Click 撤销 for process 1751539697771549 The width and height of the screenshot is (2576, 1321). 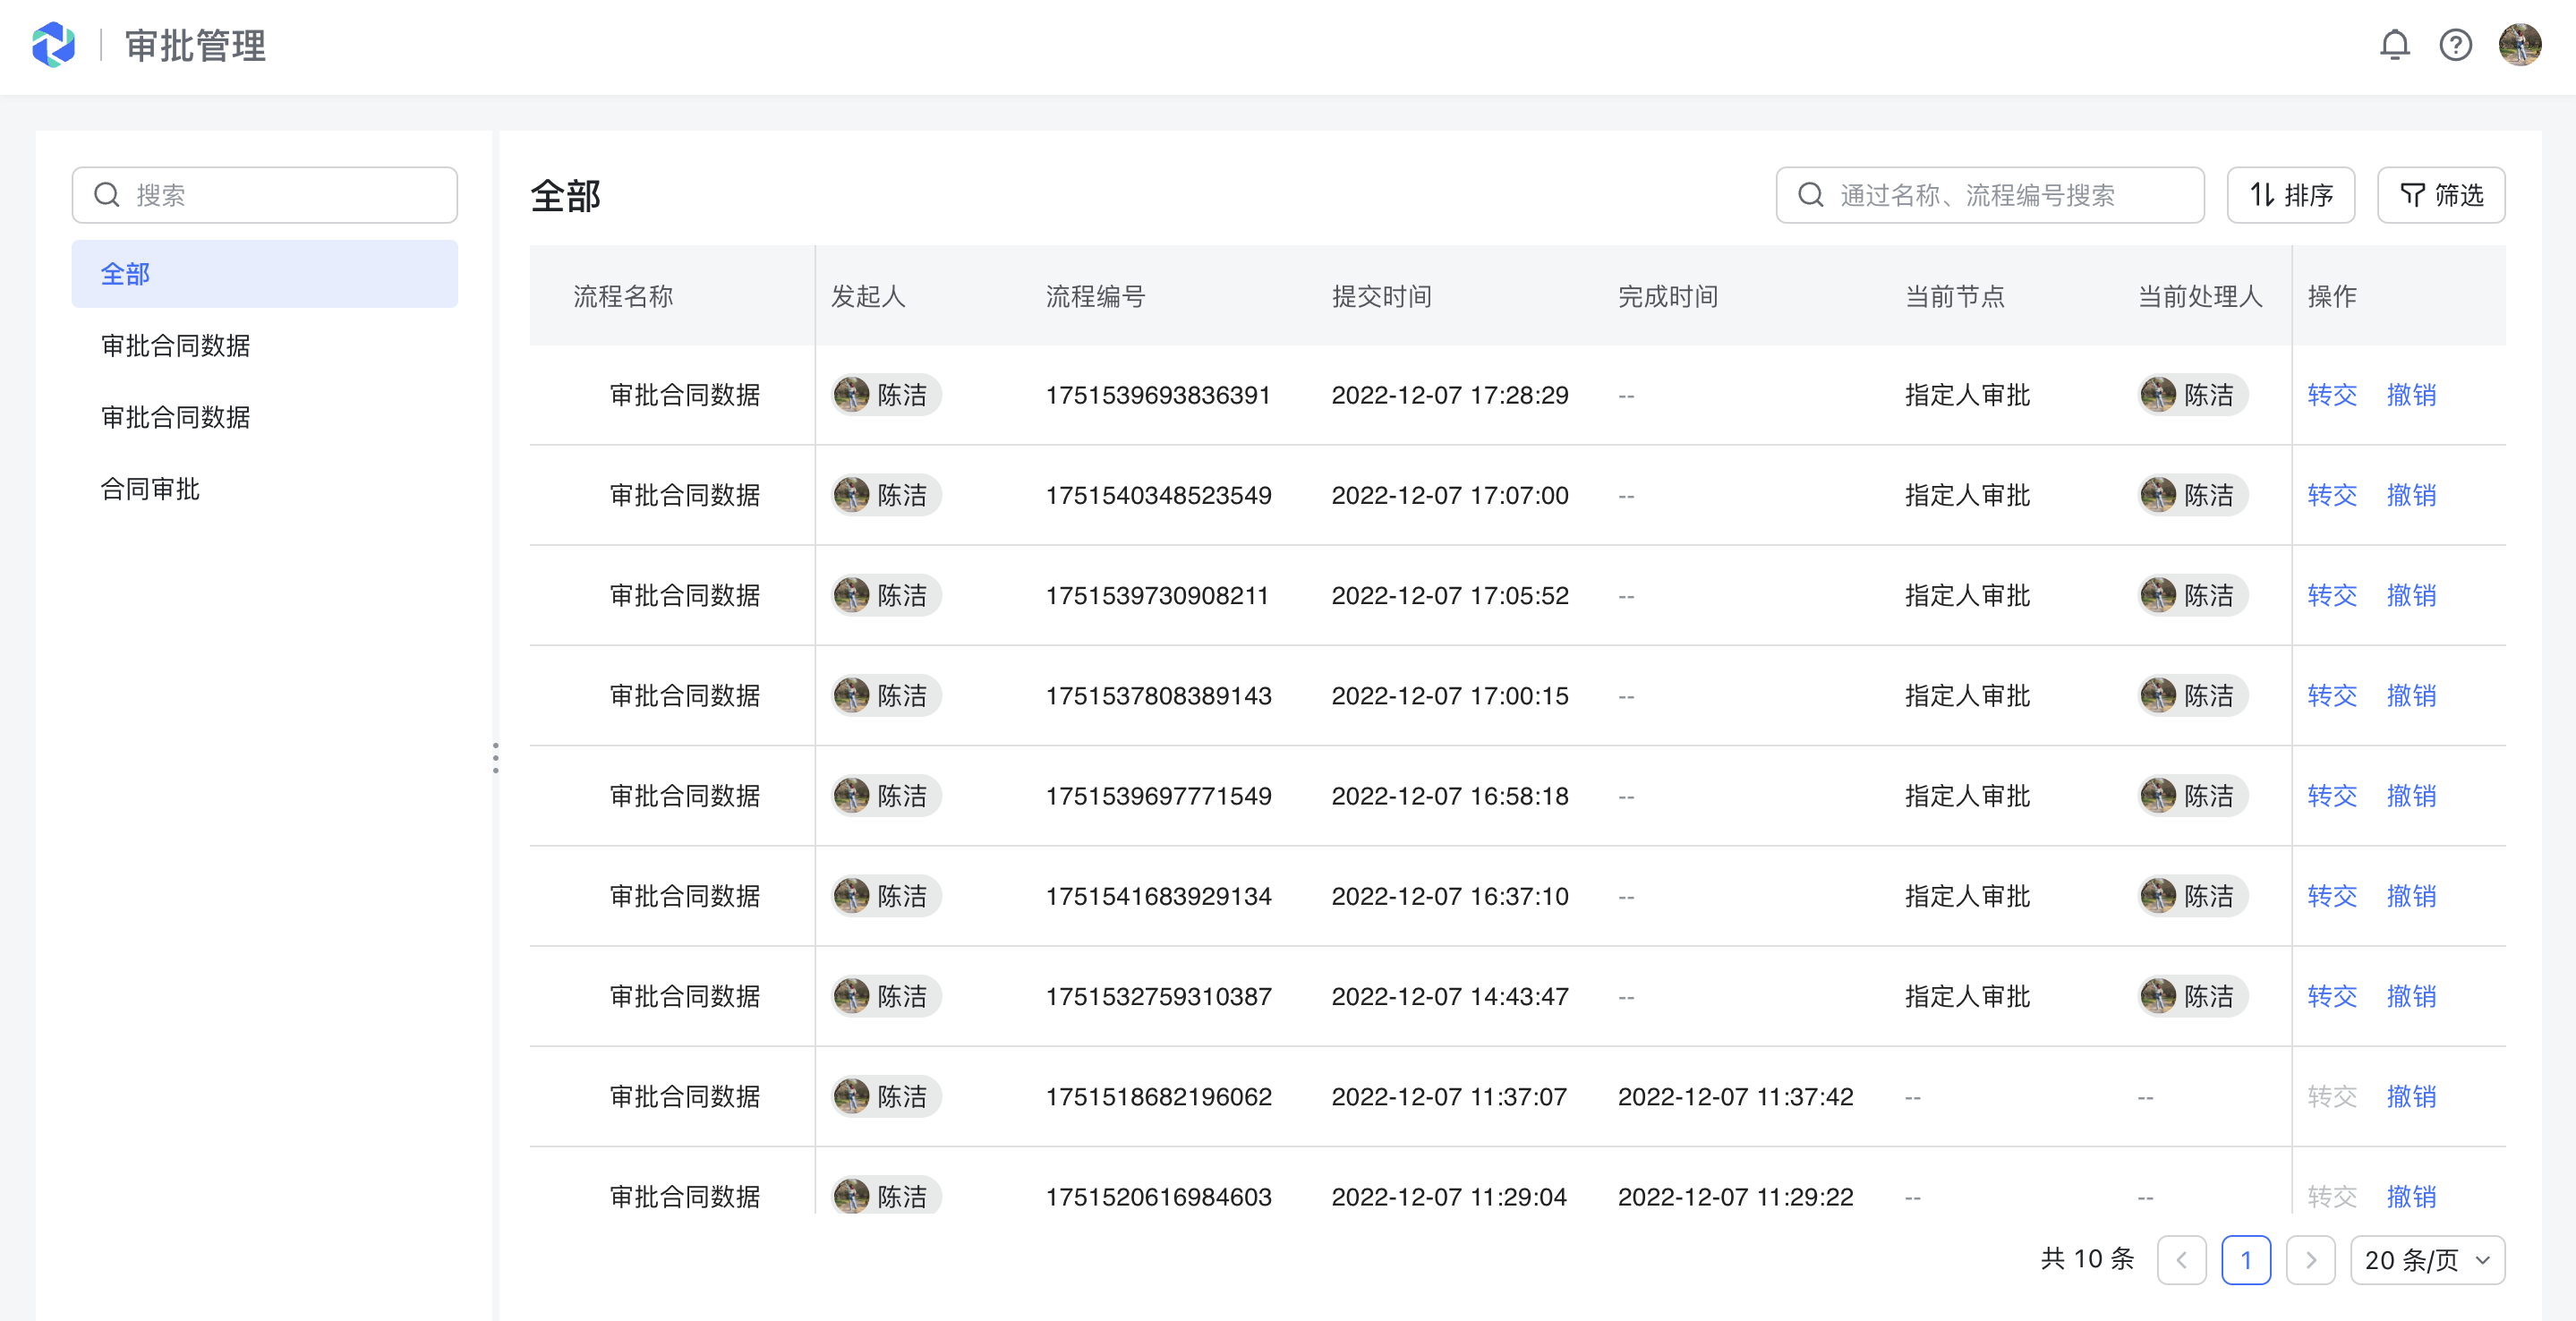2411,796
